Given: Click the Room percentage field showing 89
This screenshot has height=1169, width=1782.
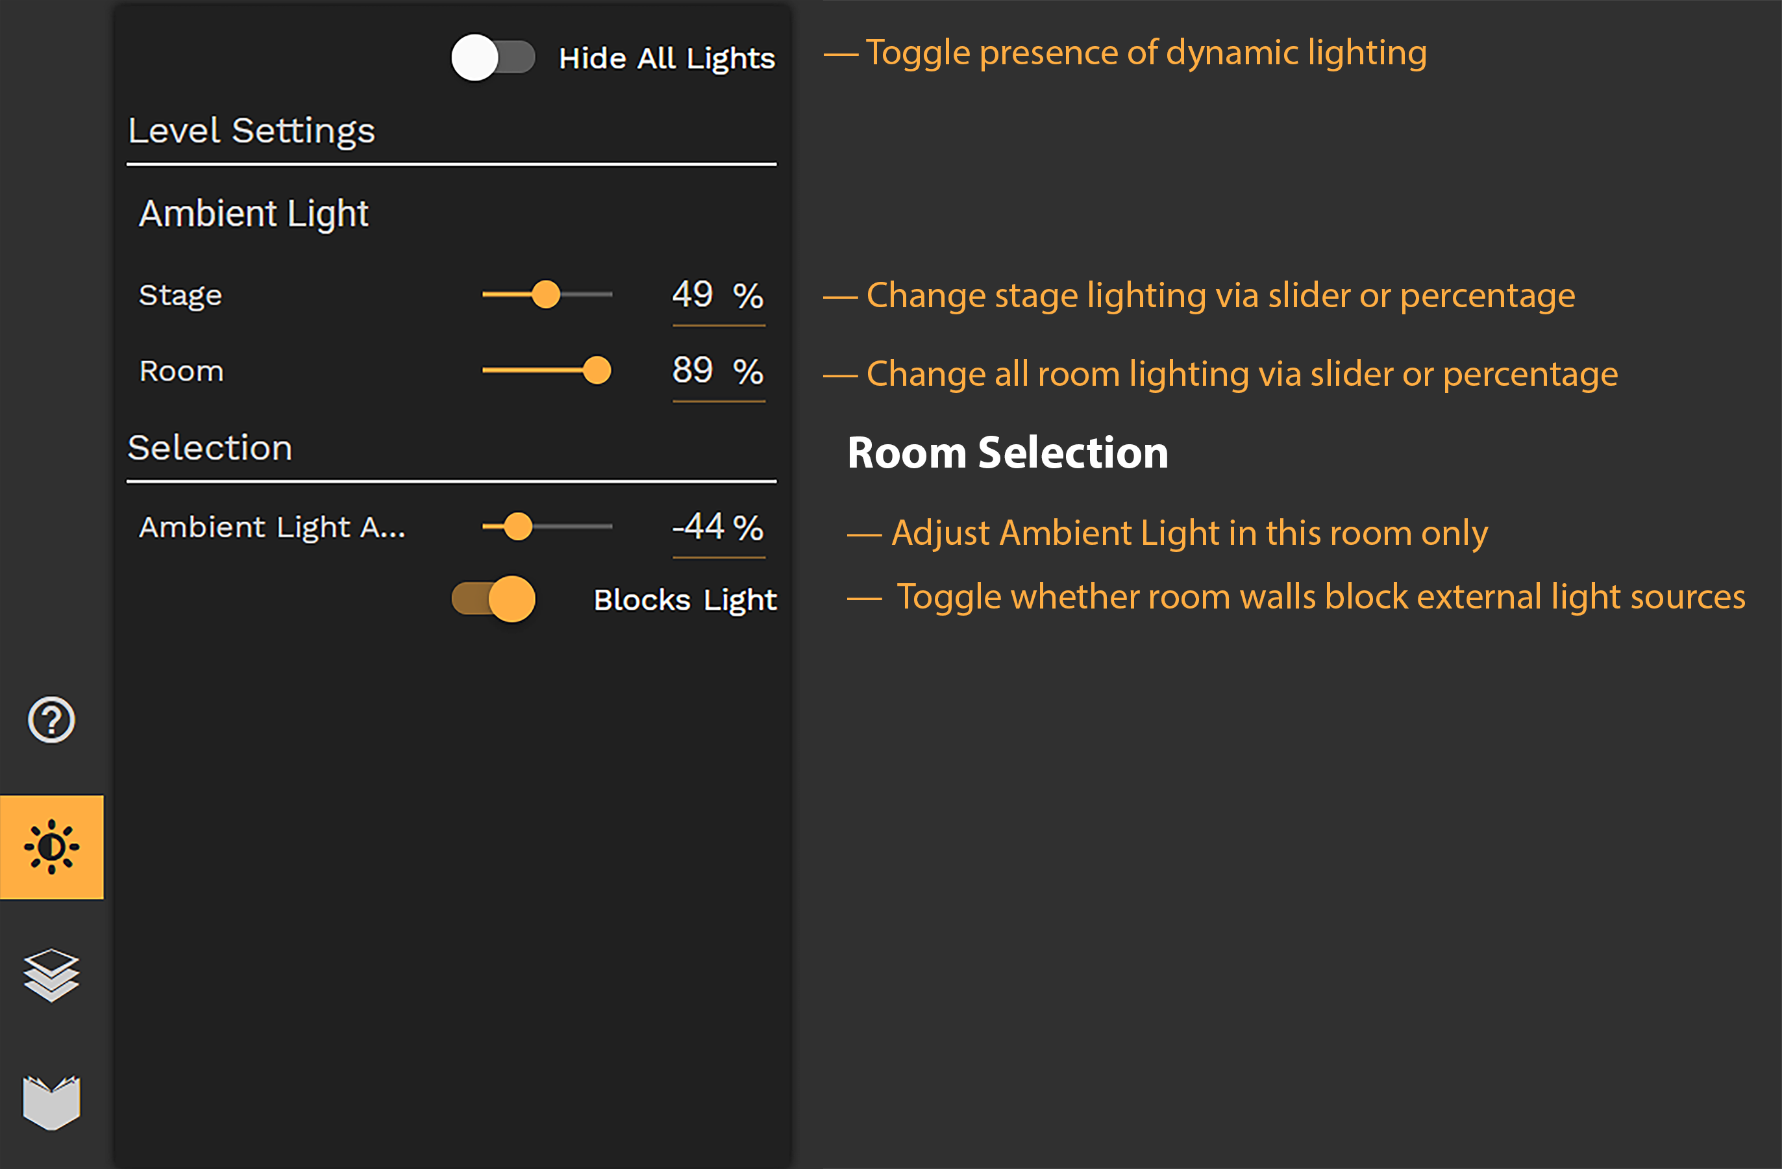Looking at the screenshot, I should 718,373.
